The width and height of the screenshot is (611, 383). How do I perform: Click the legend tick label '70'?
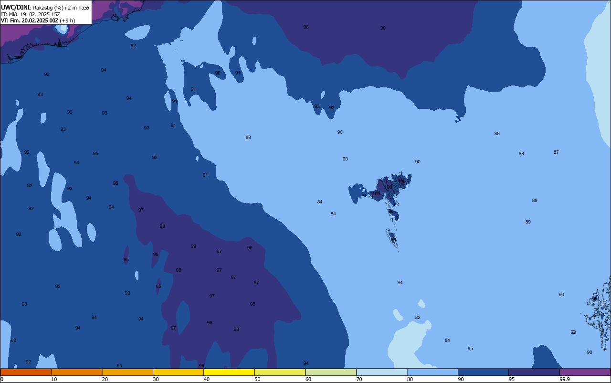tap(359, 379)
